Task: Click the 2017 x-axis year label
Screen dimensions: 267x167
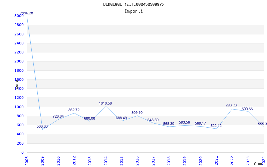Action: point(153,161)
